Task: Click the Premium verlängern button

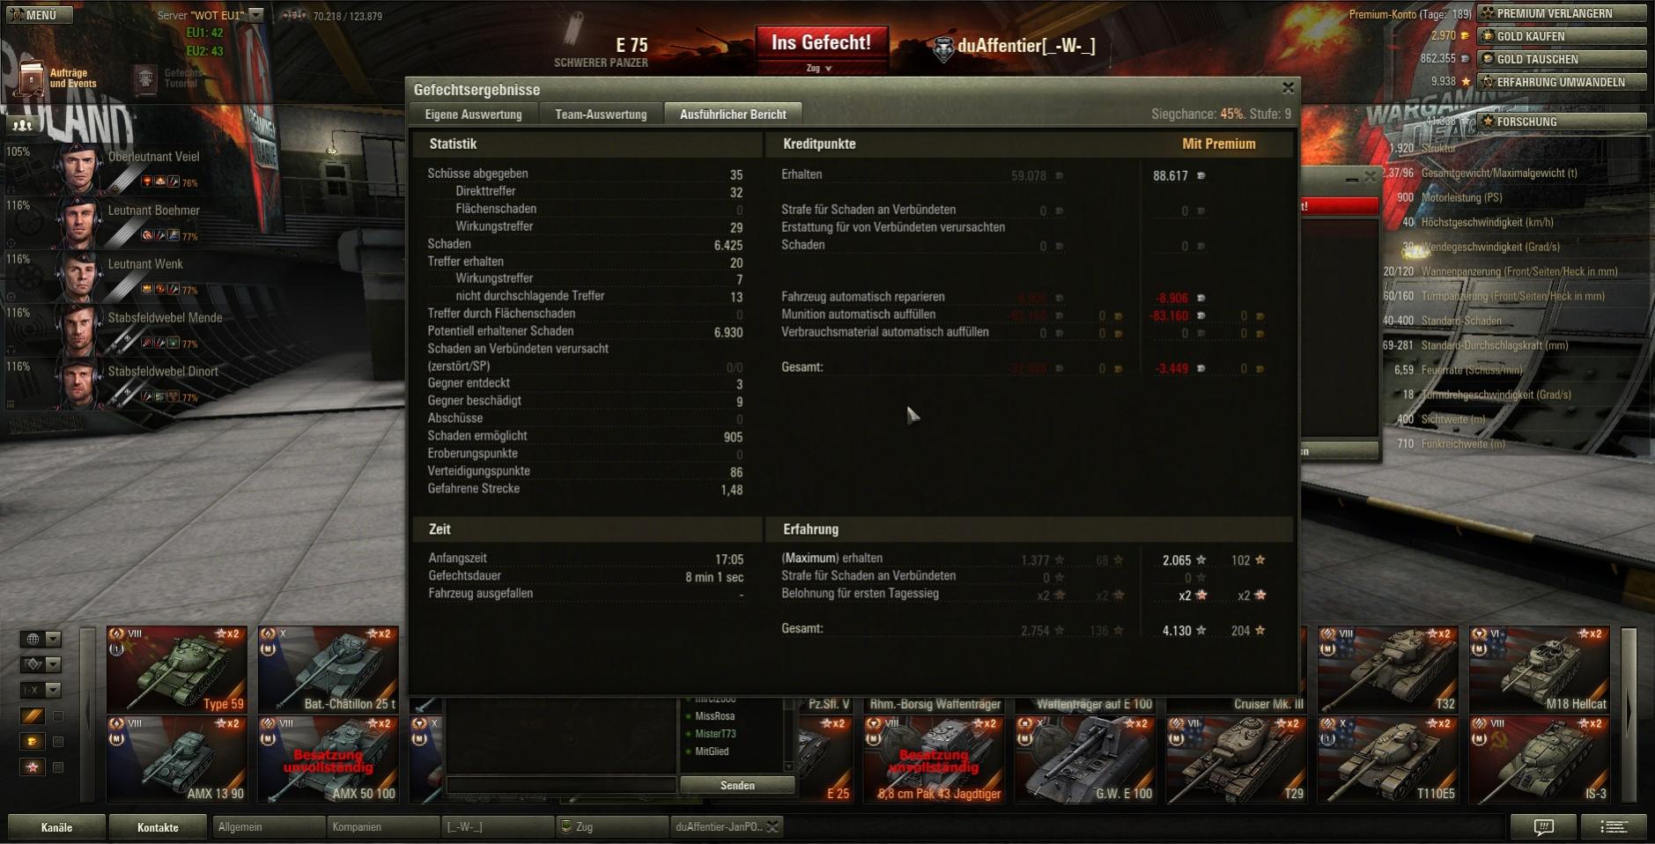Action: pyautogui.click(x=1562, y=13)
